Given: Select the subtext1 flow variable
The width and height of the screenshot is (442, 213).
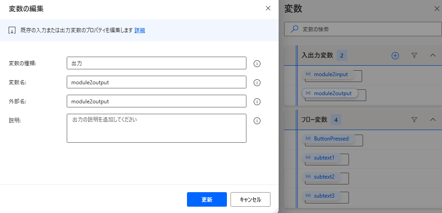Looking at the screenshot, I should pyautogui.click(x=321, y=158).
